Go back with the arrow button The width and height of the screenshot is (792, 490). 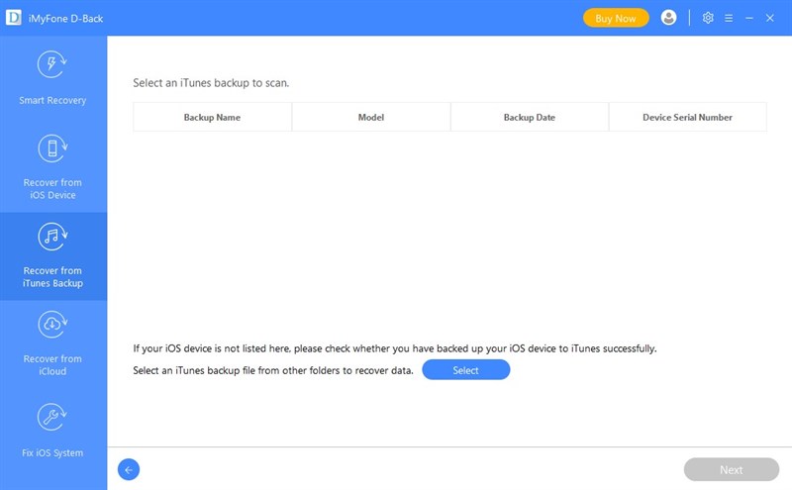click(x=129, y=470)
